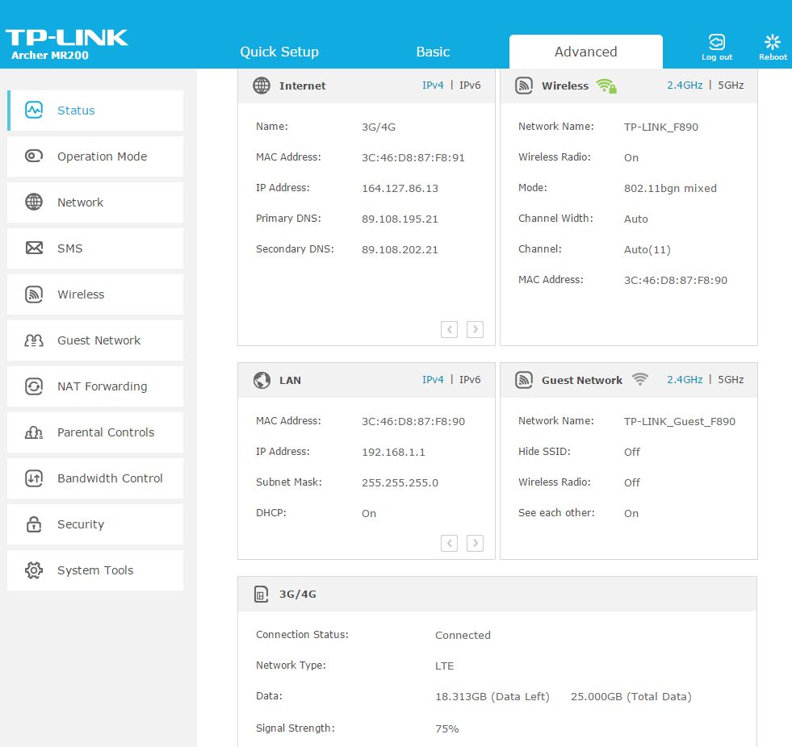The height and width of the screenshot is (747, 792).
Task: Click the NAT Forwarding sidebar icon
Action: 34,386
